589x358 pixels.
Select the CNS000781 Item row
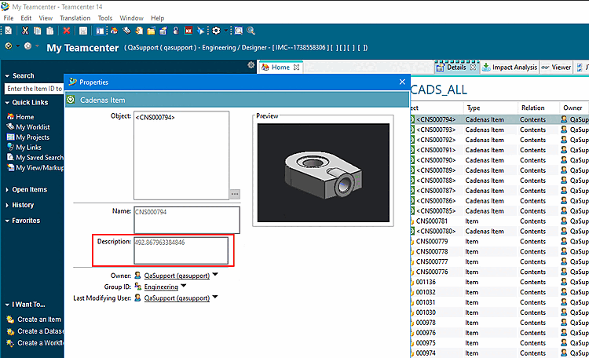point(499,221)
